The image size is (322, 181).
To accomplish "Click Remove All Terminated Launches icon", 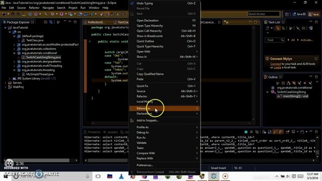I will 257,132.
